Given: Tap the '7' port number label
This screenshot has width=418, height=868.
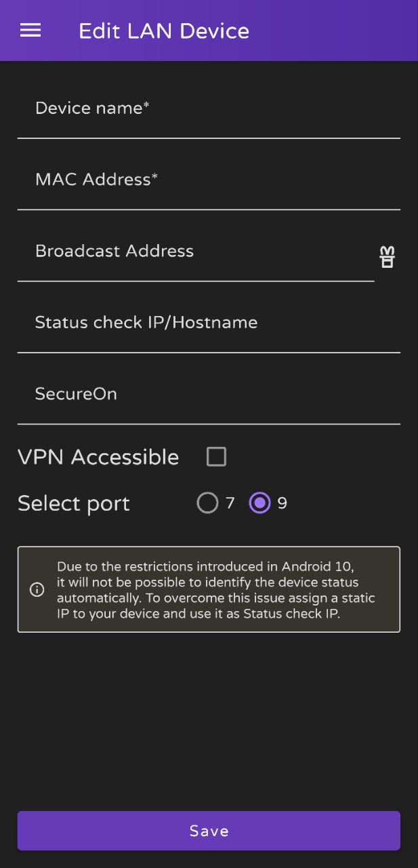Looking at the screenshot, I should (230, 503).
